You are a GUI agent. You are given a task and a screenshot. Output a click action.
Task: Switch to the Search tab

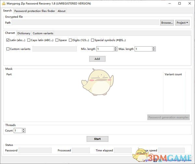point(7,11)
